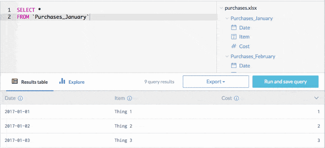
Task: Click SELECT keyword on editor line 1
Action: point(26,10)
